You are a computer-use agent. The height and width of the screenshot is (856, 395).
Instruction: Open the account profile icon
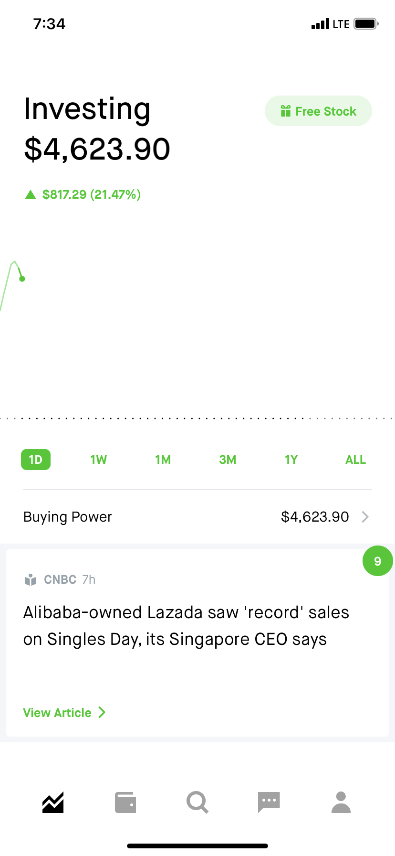tap(341, 802)
